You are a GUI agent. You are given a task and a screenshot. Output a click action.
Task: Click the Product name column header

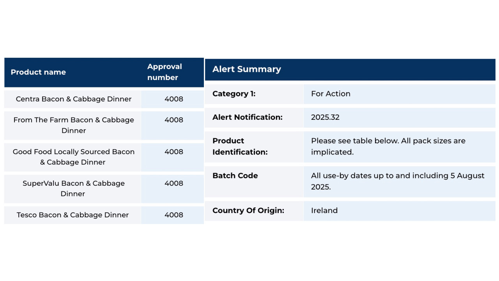[x=38, y=72]
